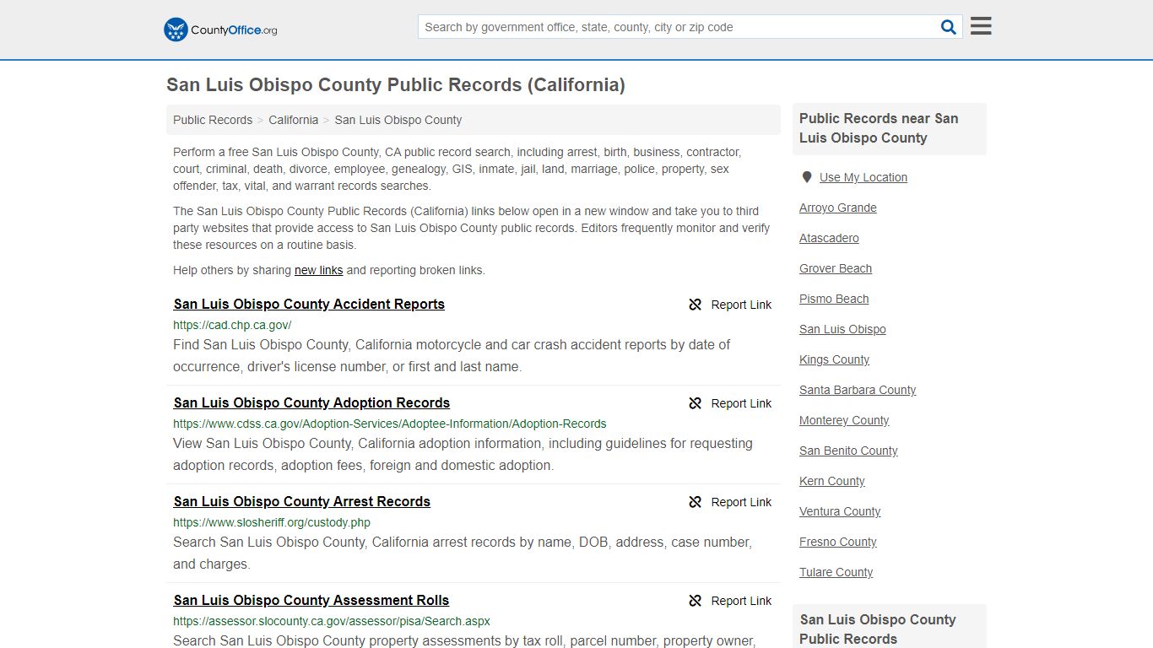This screenshot has width=1153, height=648.
Task: Go to Public Records breadcrumb
Action: (213, 120)
